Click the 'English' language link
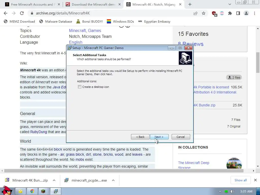This screenshot has height=195, width=260. 76,42
